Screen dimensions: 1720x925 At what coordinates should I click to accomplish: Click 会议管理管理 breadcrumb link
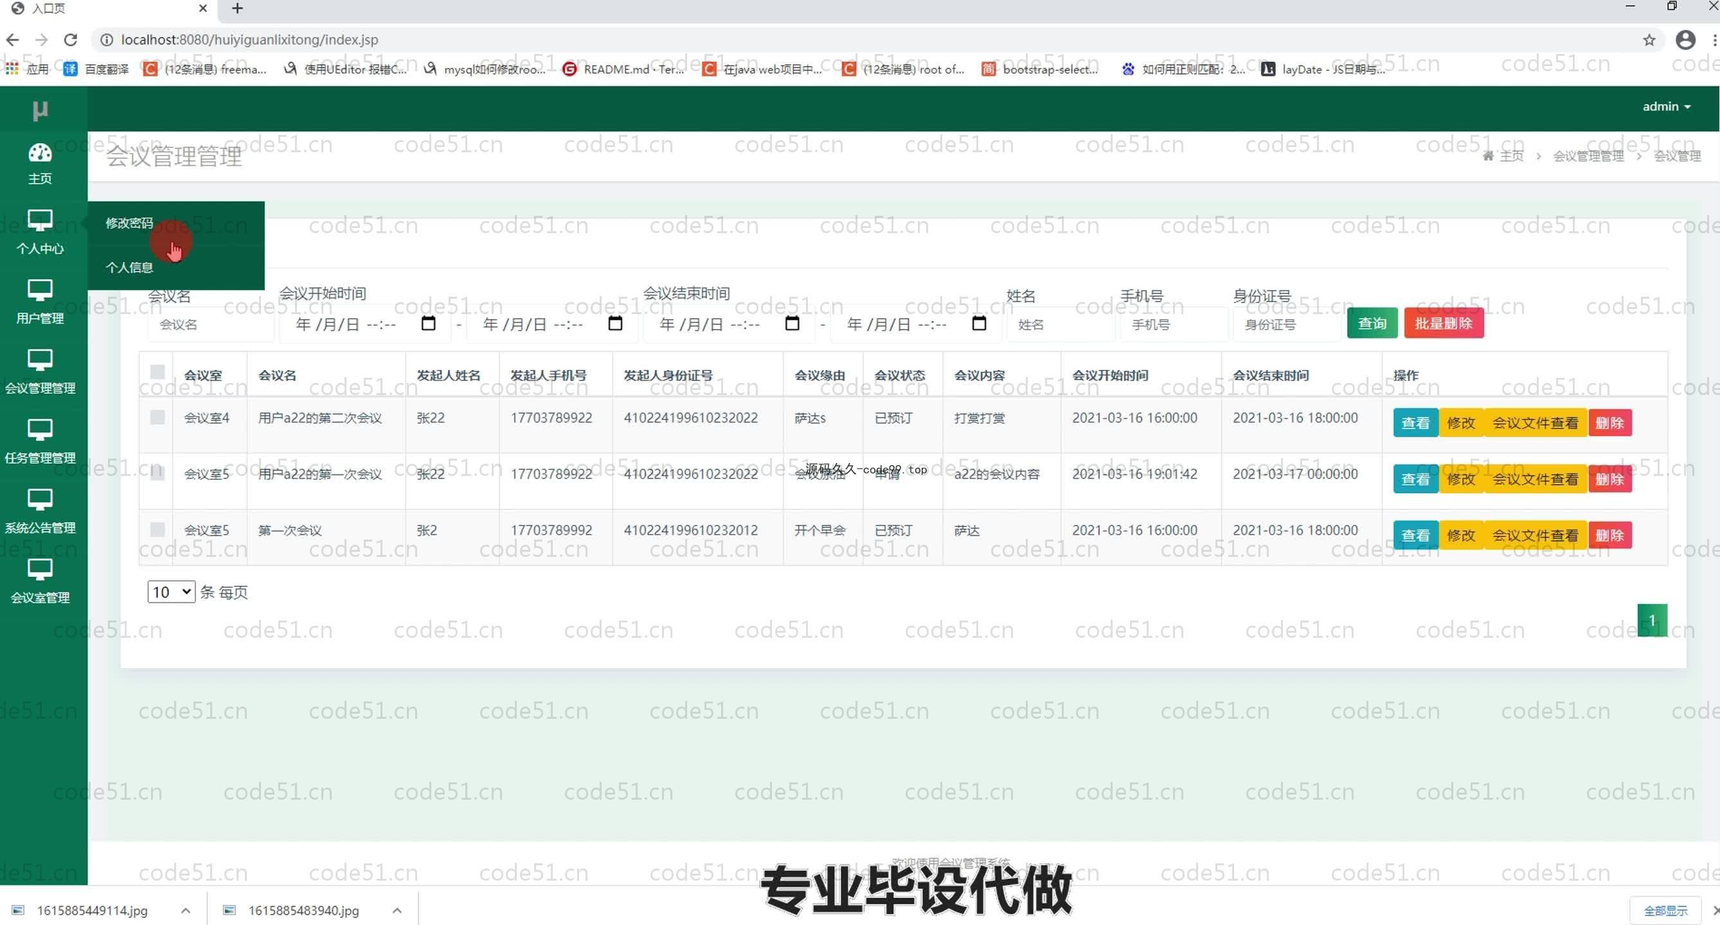(1588, 155)
